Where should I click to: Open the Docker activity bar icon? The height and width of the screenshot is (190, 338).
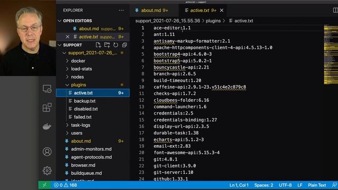pos(47,127)
